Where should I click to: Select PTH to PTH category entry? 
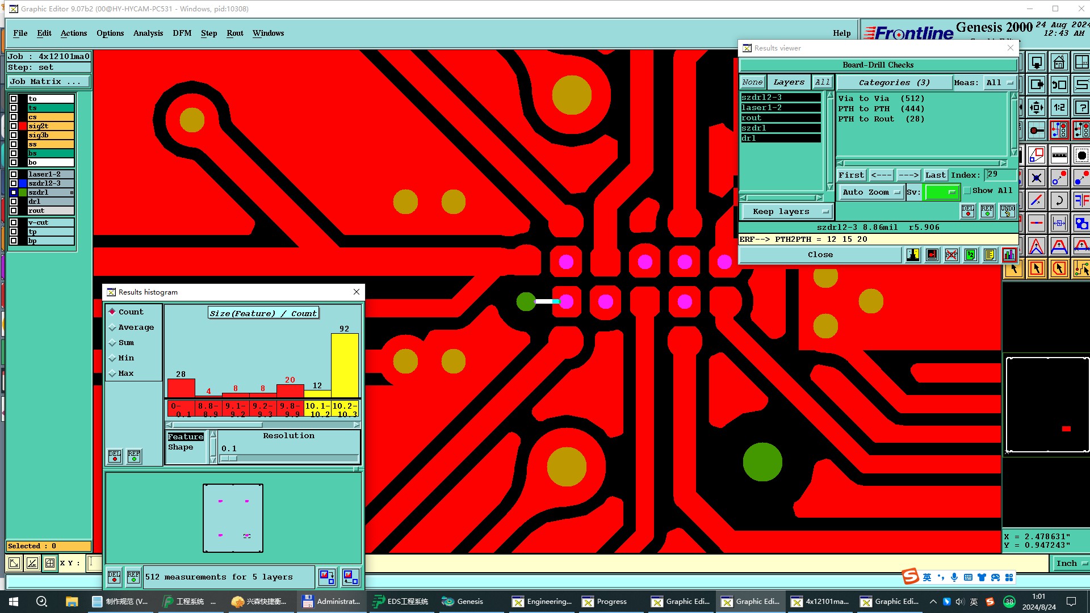point(881,109)
